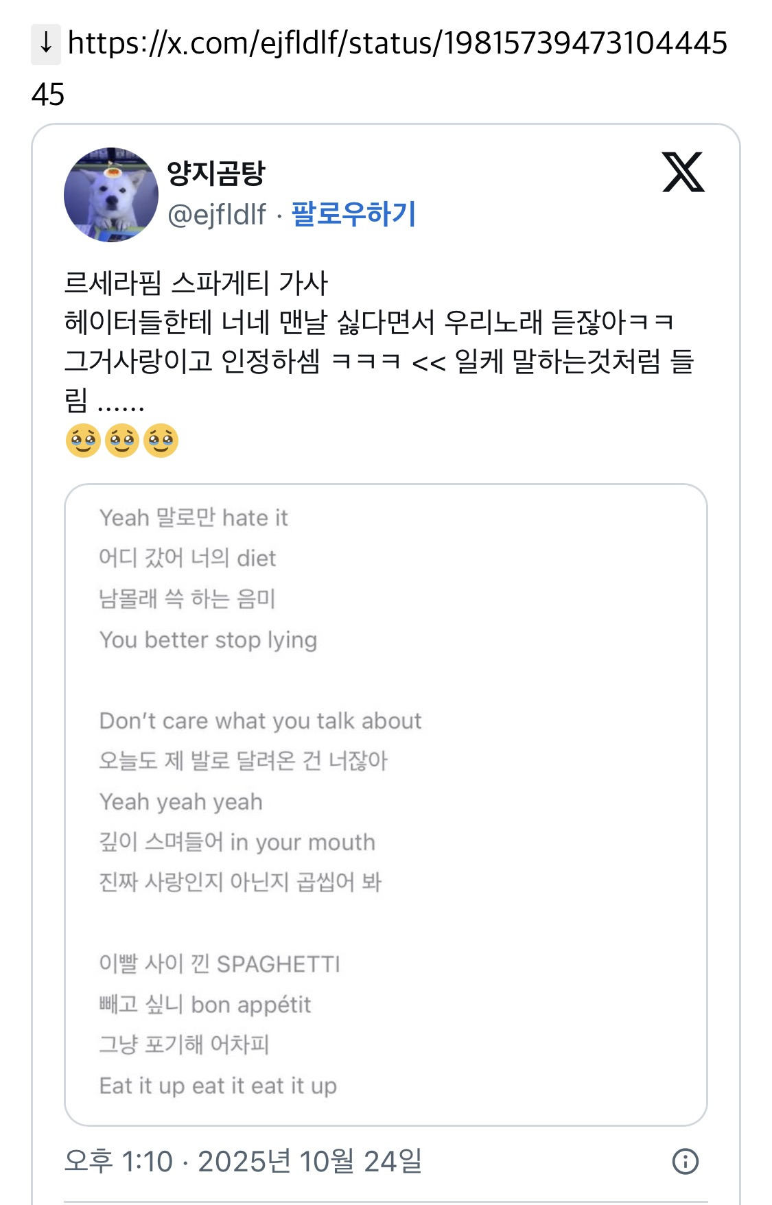Click the '이빨 사이 낀 SPAGHETTI' lyric line
This screenshot has height=1205, width=772.
pos(220,963)
